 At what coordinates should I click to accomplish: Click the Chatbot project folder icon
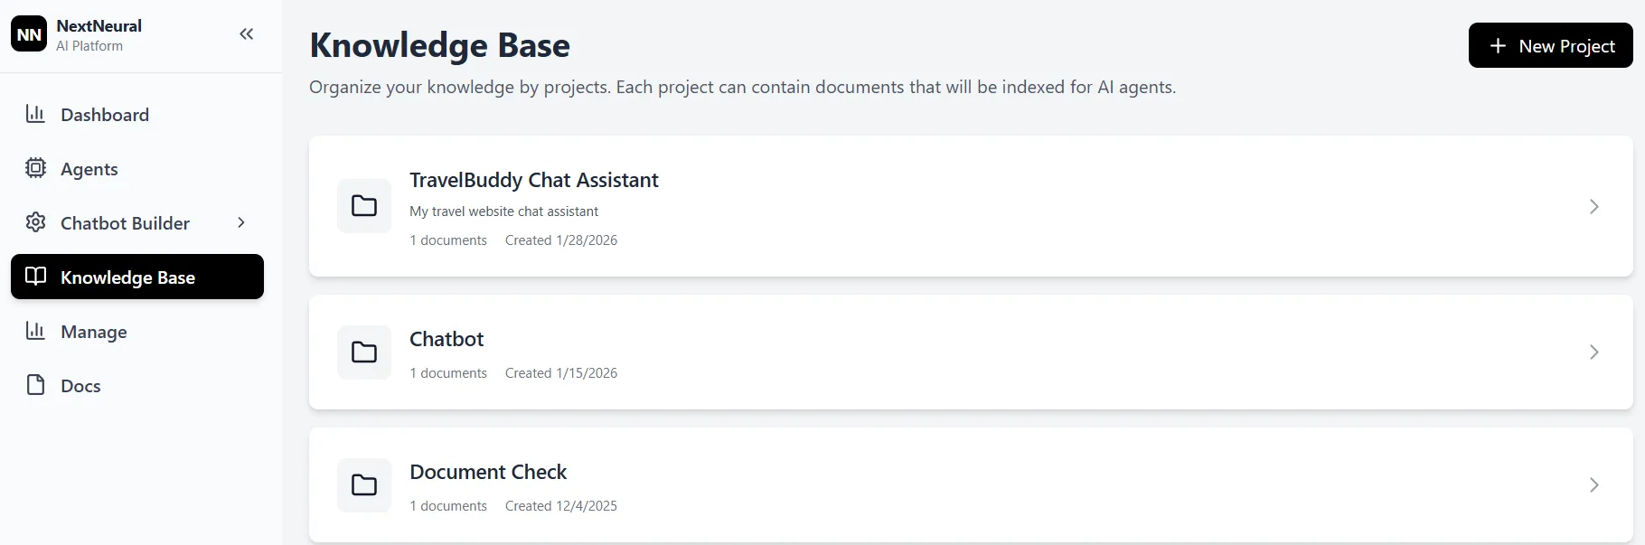(364, 352)
